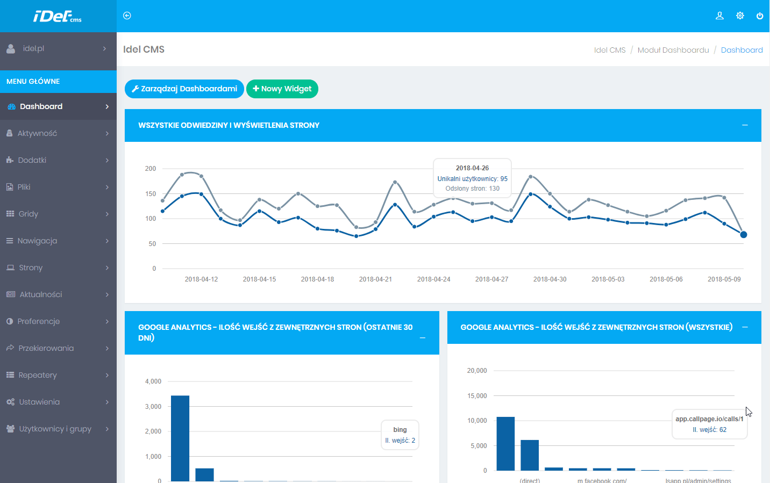This screenshot has height=483, width=770.
Task: Click the Wszystkie odwiedziny widget title
Action: coord(229,125)
